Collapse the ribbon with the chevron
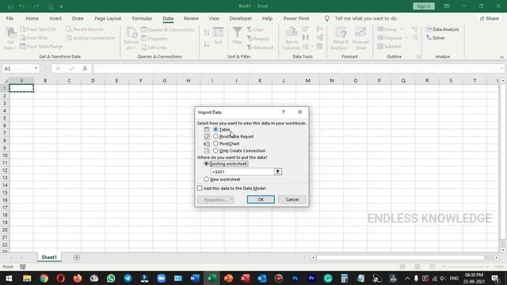The image size is (507, 285). [501, 57]
